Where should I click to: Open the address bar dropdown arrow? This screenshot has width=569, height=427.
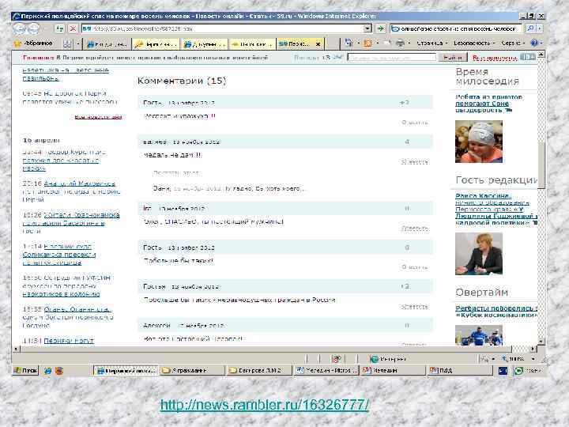click(x=367, y=28)
